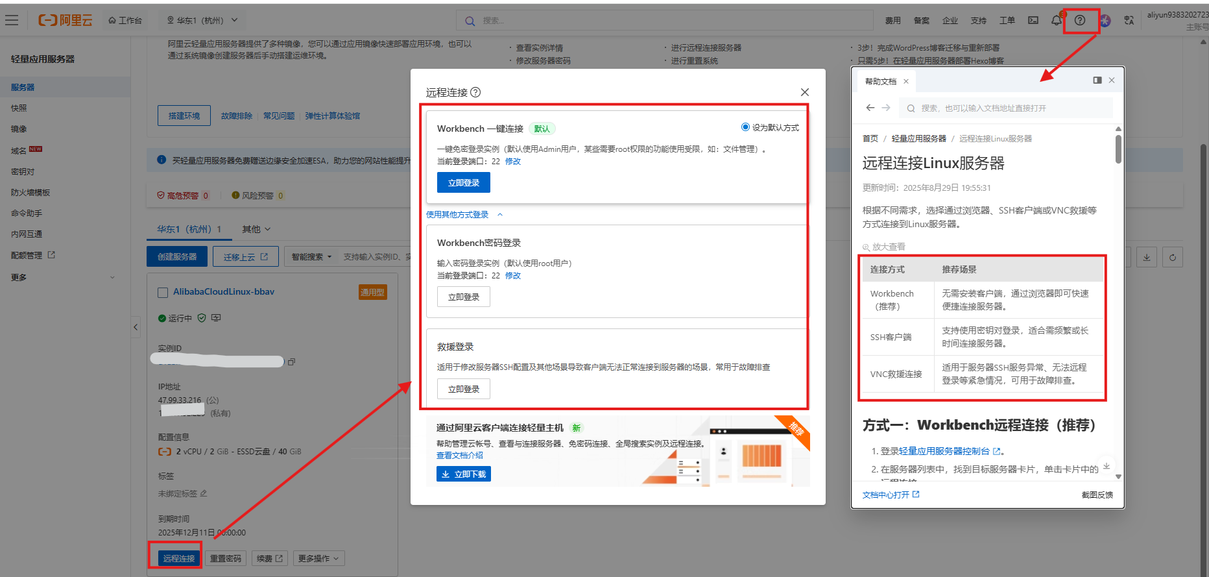
Task: Click 修改 port link in Workbench 一键连接
Action: pyautogui.click(x=513, y=162)
